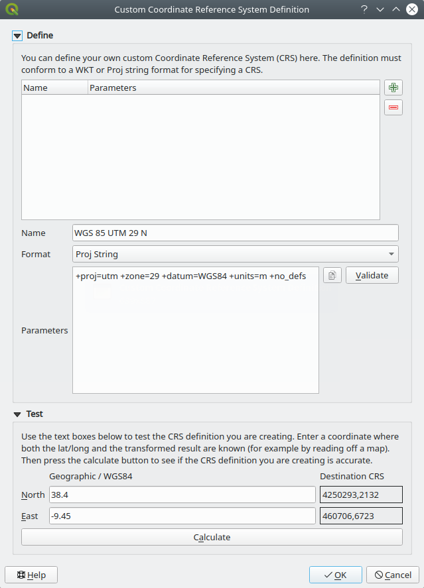Click the QGIS logo in title bar
424x588 pixels.
tap(11, 9)
